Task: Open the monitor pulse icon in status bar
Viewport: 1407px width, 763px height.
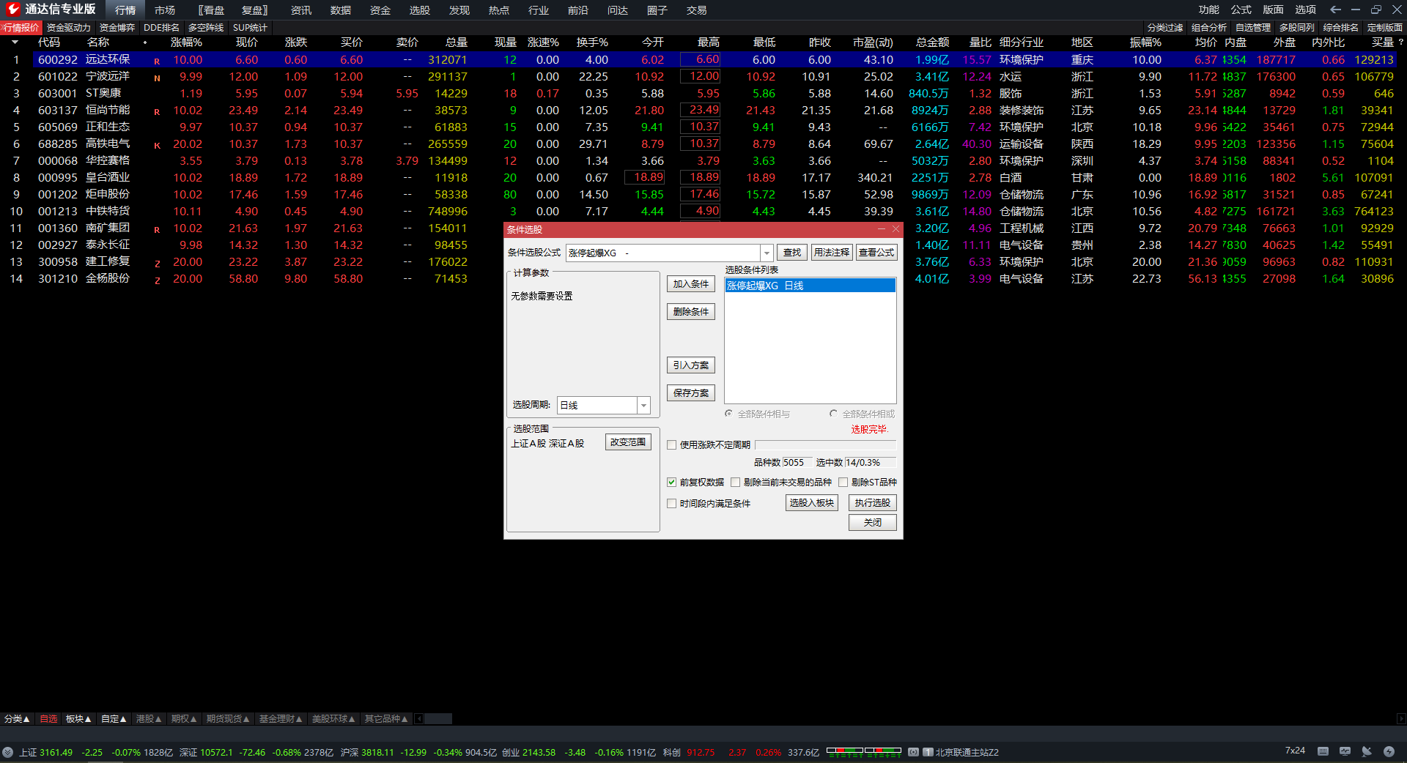Action: pos(1345,751)
